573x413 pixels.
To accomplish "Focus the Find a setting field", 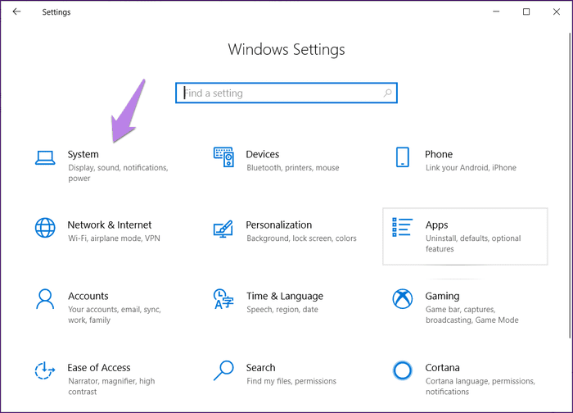I will (x=286, y=93).
